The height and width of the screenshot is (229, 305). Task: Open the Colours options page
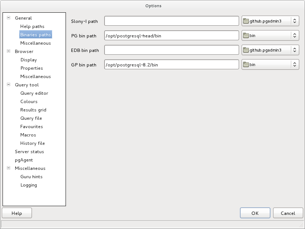[29, 102]
